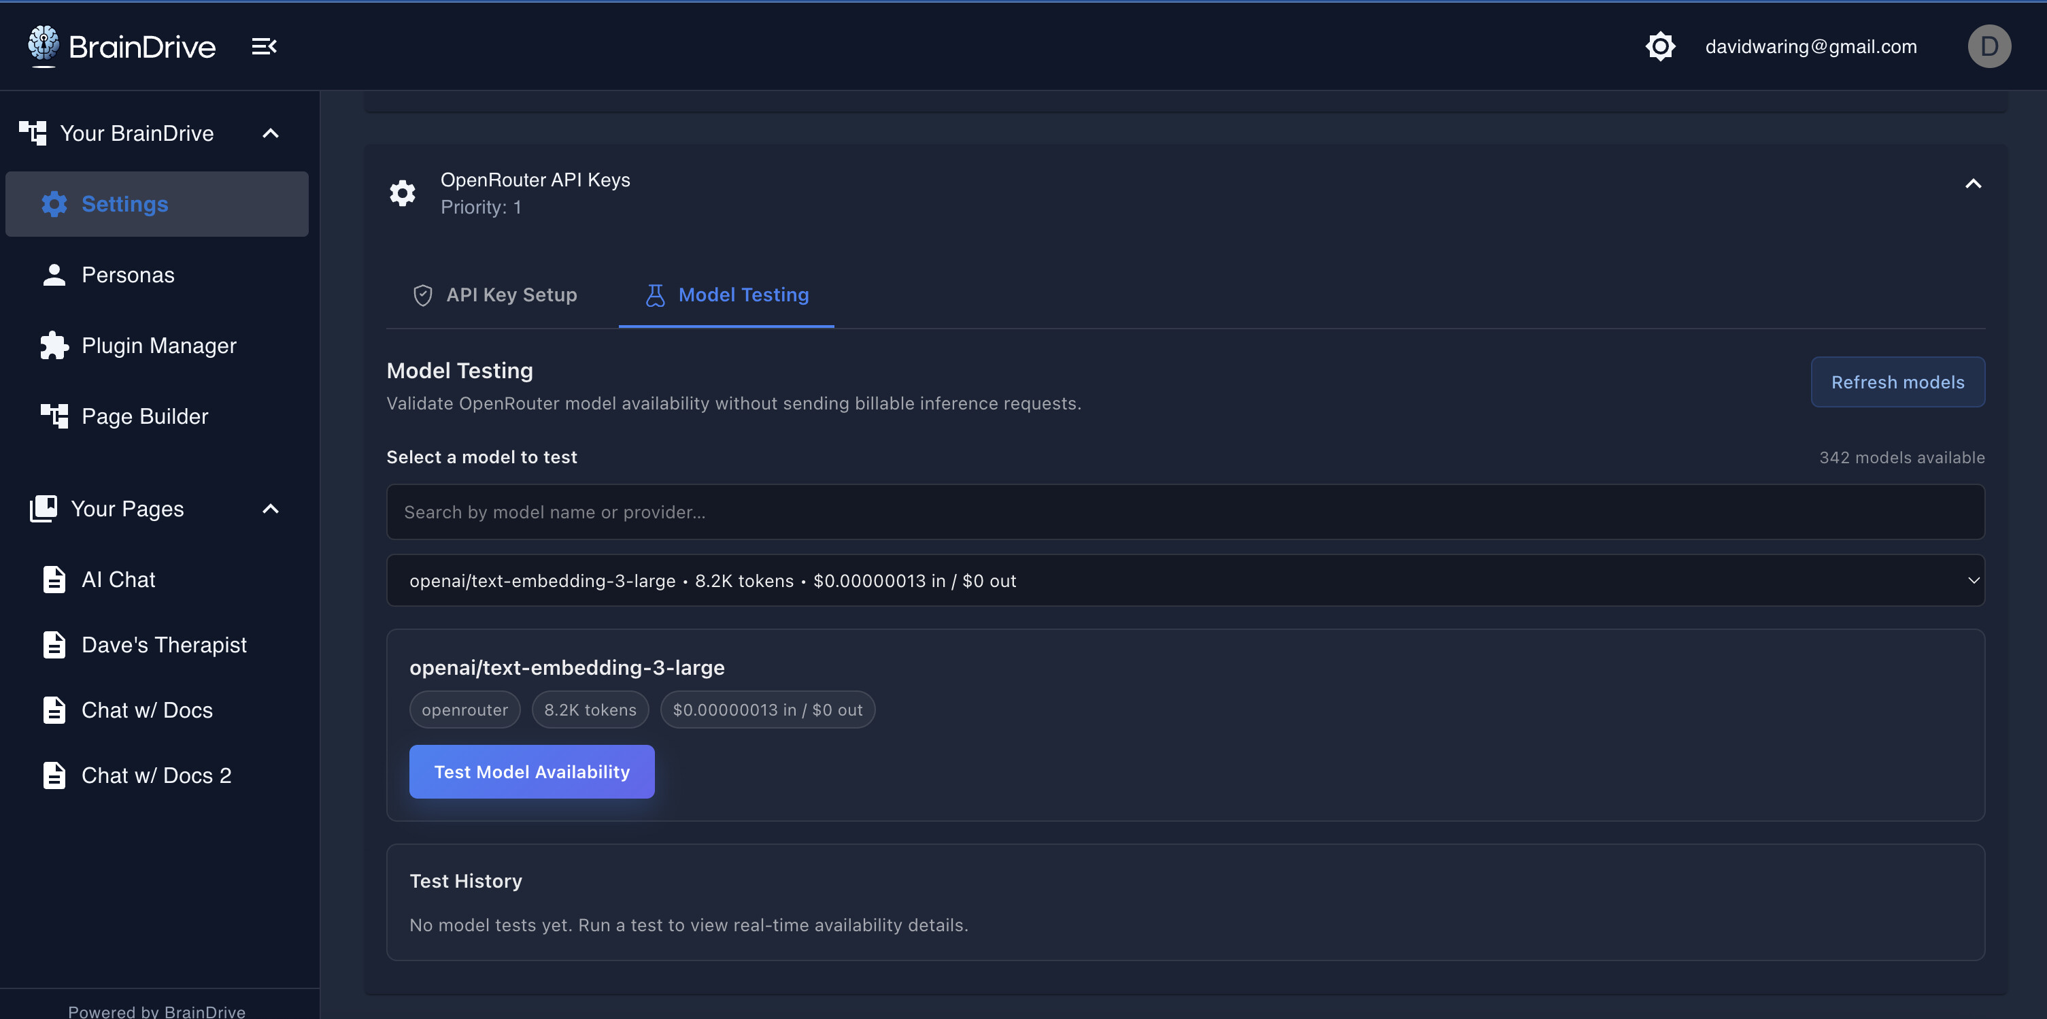
Task: Go to Personas page
Action: [127, 275]
